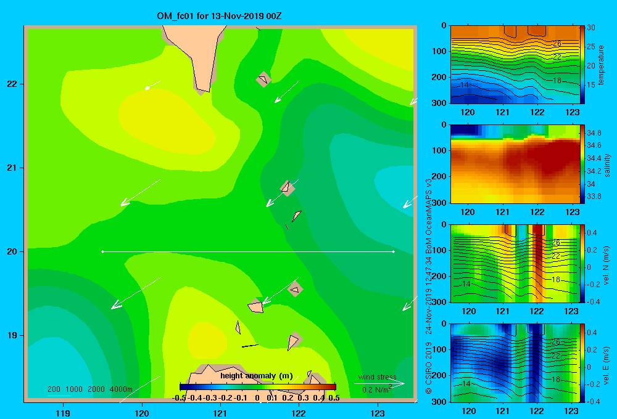Click longitude tick label 123 below main map
Screen dimensions: 617x419
tap(378, 413)
